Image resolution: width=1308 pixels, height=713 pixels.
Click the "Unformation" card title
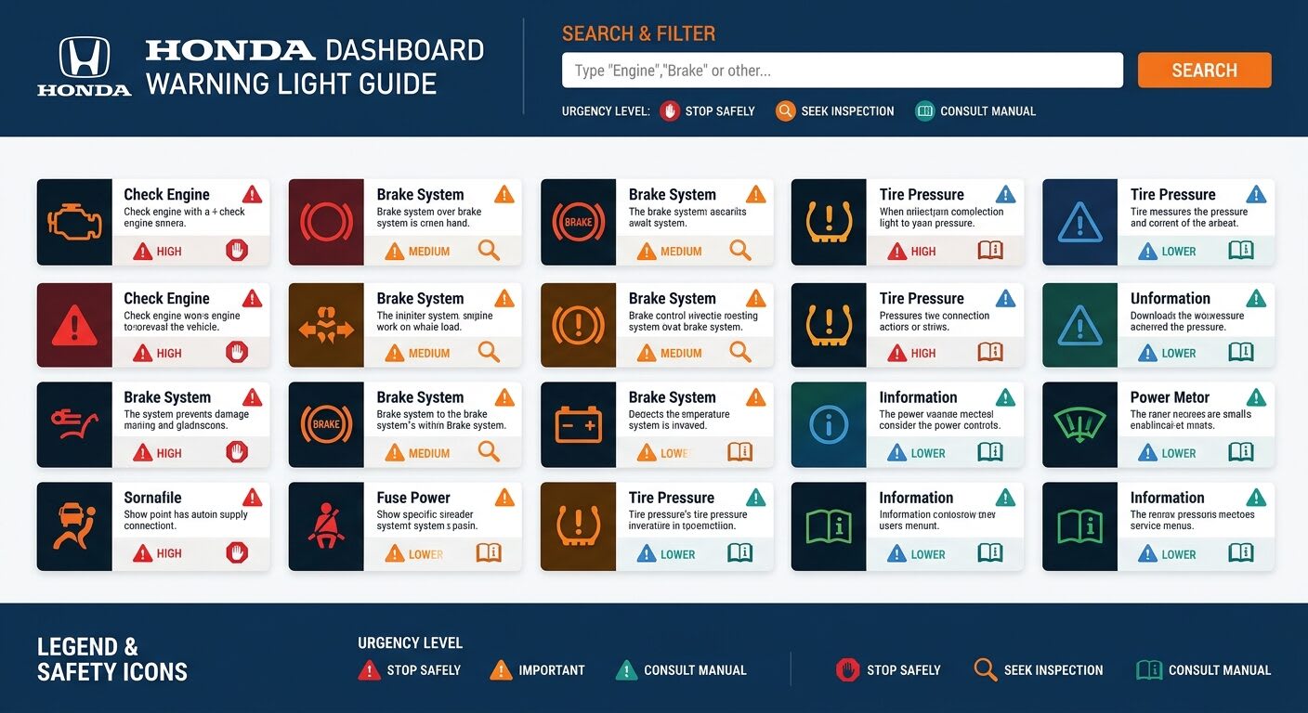(x=1171, y=298)
